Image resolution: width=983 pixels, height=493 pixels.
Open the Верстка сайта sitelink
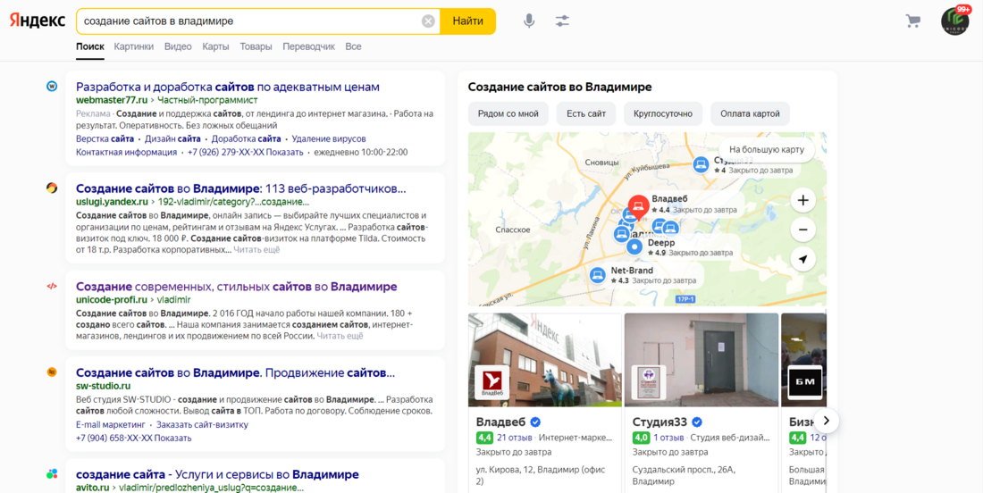(x=105, y=138)
